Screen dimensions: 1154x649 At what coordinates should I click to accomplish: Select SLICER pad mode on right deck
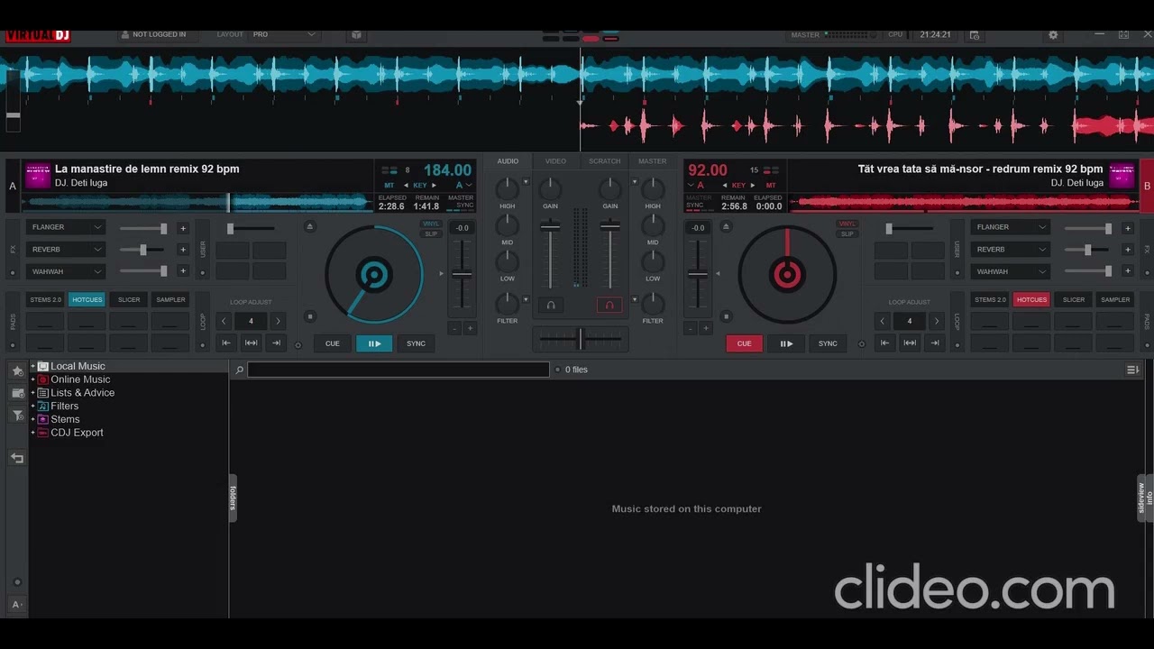tap(1074, 299)
